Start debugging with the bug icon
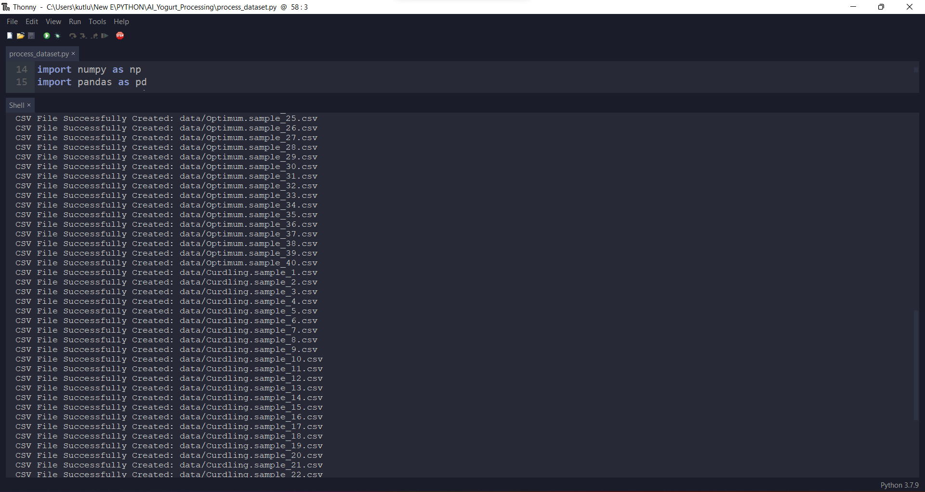The image size is (925, 492). click(57, 36)
